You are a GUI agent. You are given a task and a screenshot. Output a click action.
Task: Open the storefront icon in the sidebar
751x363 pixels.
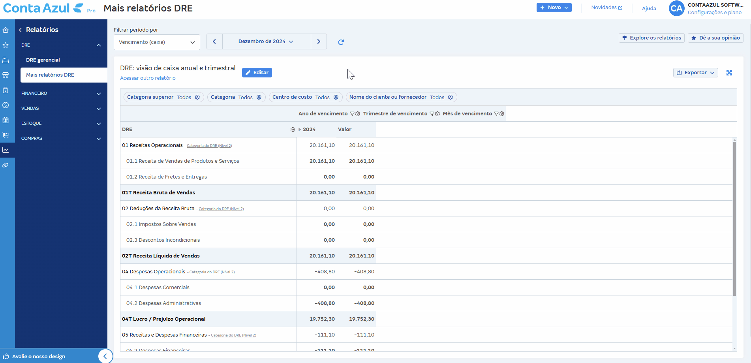pos(6,75)
